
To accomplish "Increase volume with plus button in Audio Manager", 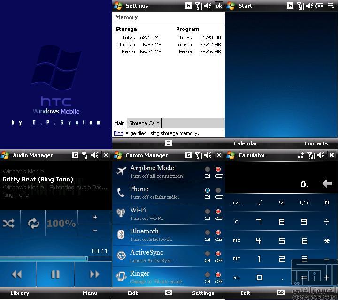I will (95, 217).
